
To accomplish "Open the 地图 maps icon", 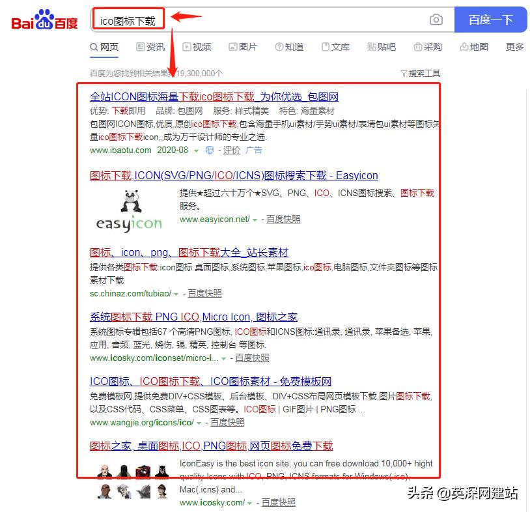I will pos(463,47).
